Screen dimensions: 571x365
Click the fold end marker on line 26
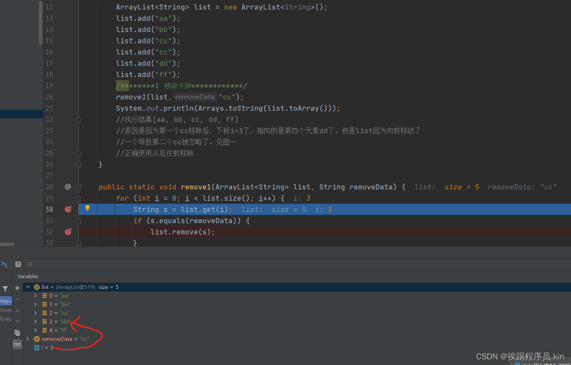78,165
